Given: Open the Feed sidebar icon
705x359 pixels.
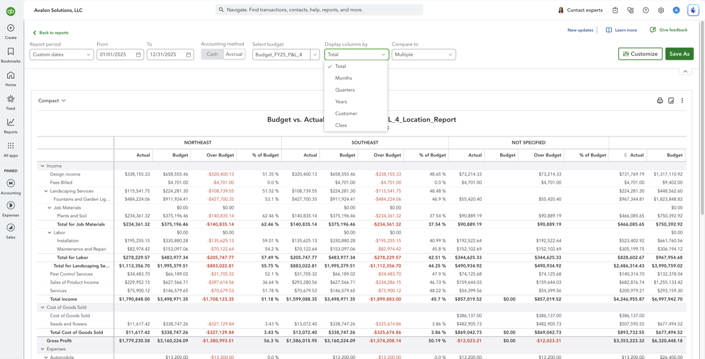Looking at the screenshot, I should (x=10, y=99).
